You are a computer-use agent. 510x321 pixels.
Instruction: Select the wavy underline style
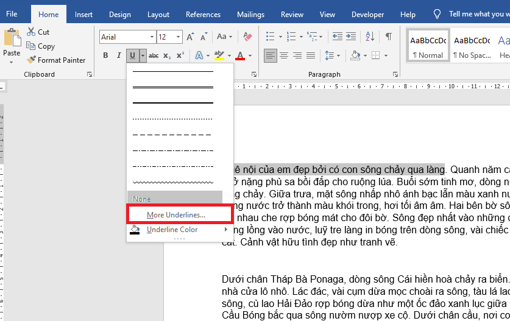click(x=173, y=182)
